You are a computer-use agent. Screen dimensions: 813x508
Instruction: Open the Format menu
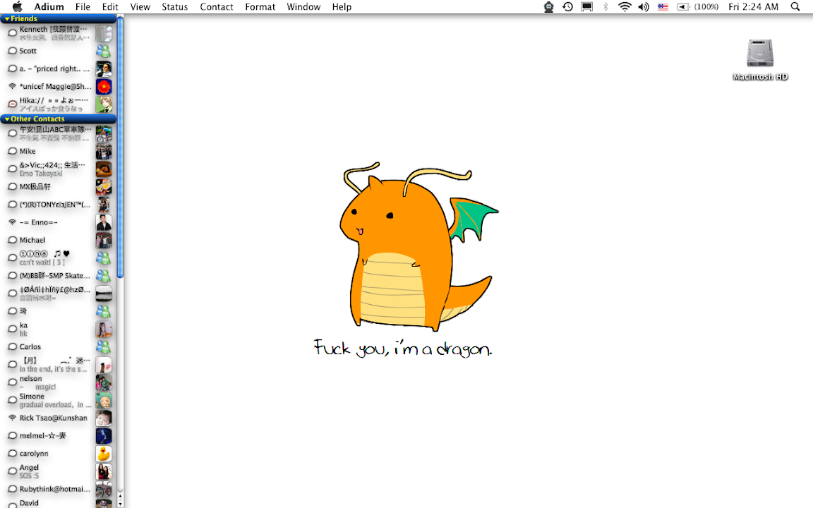tap(260, 7)
